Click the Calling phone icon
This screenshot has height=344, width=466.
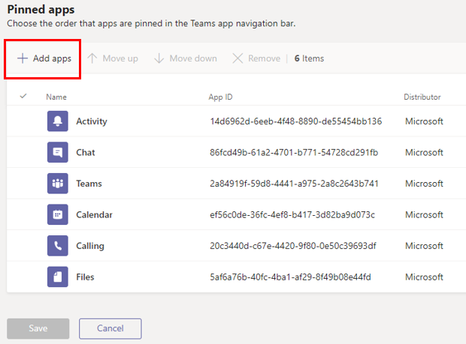click(x=58, y=246)
